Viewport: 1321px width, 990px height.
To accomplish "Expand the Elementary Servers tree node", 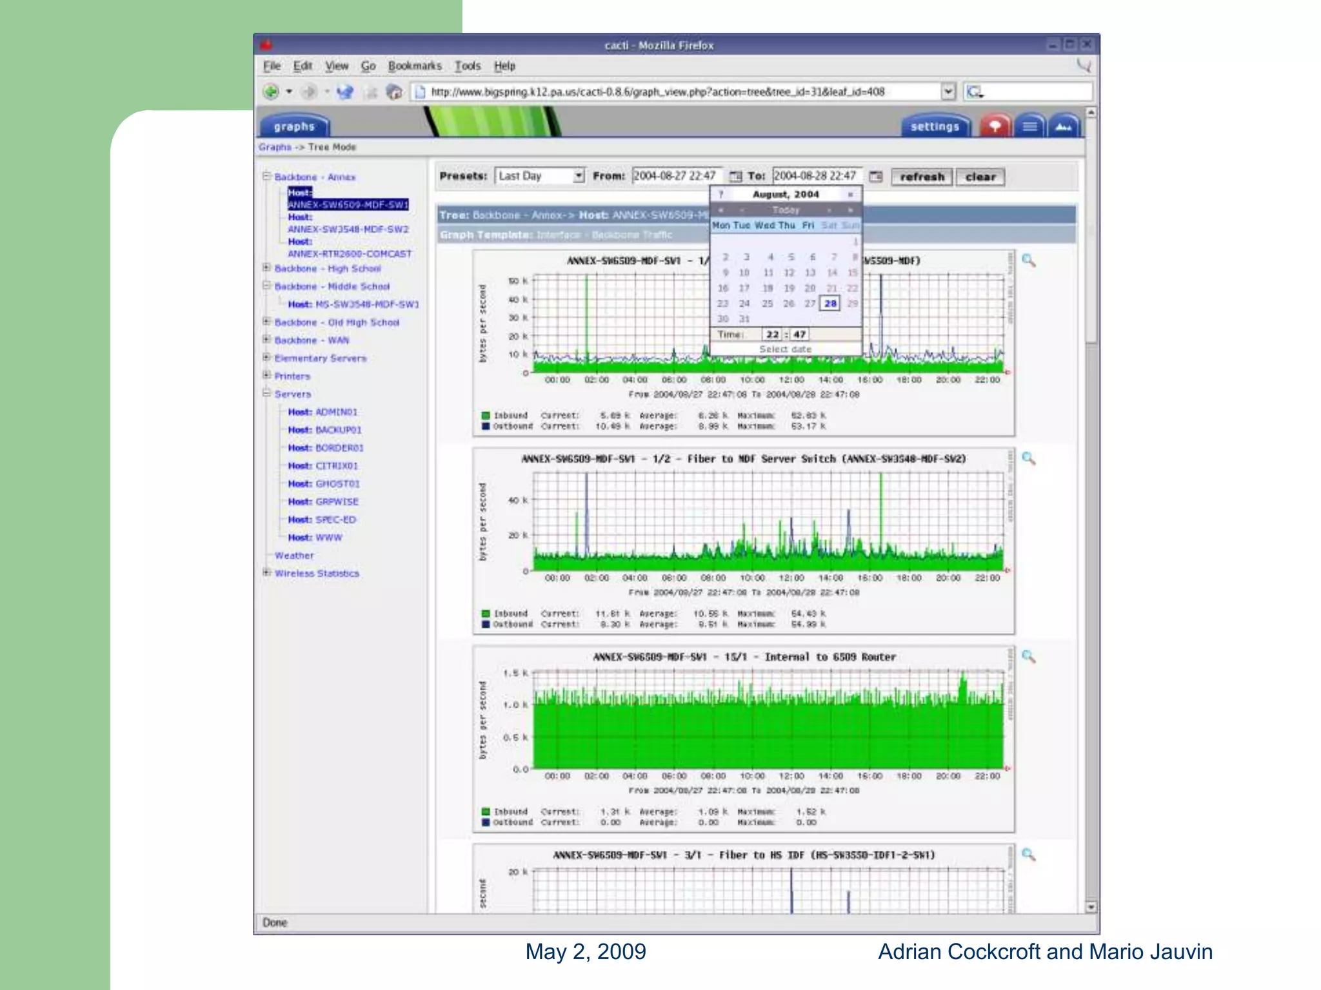I will (266, 357).
